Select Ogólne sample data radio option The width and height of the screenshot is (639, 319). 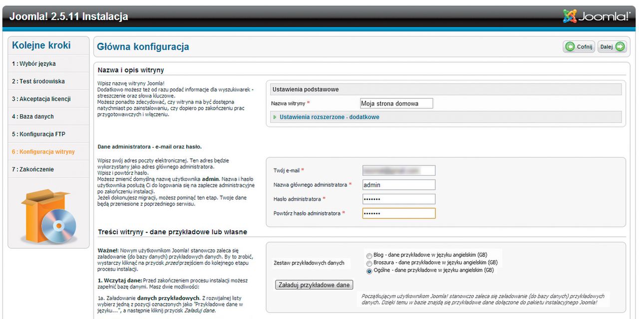[x=369, y=271]
